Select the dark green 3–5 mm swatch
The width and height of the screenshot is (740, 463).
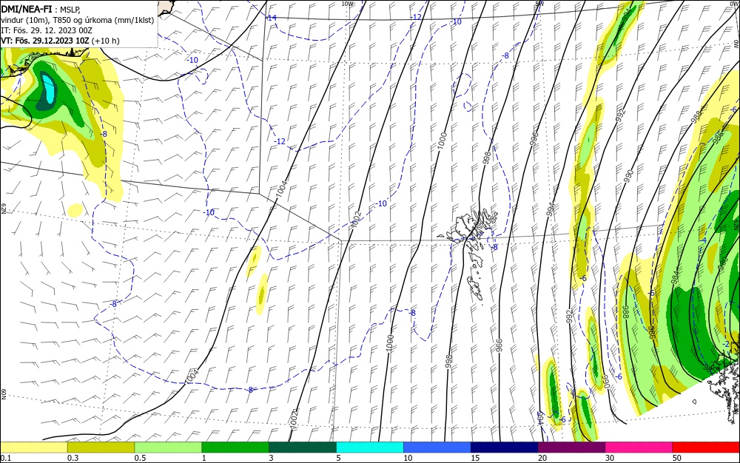(x=303, y=447)
